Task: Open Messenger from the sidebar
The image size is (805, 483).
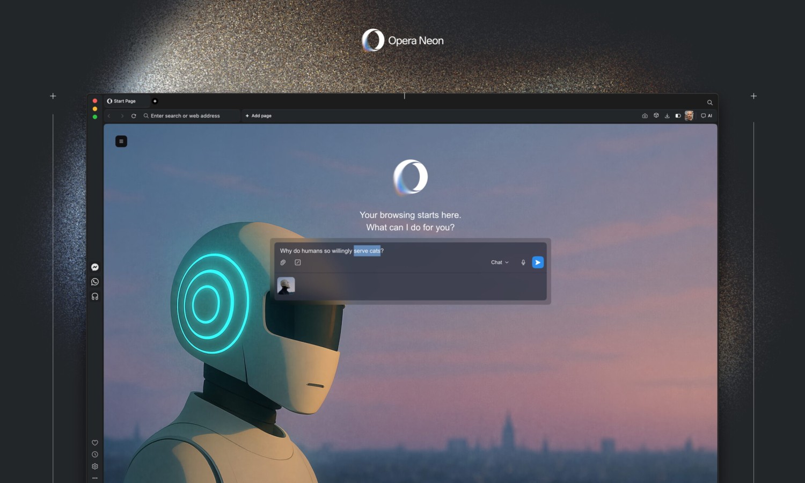Action: pos(95,267)
